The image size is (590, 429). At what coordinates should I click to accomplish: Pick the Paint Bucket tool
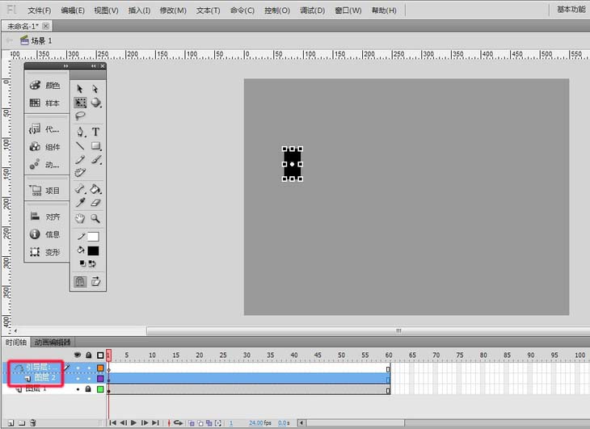(96, 189)
